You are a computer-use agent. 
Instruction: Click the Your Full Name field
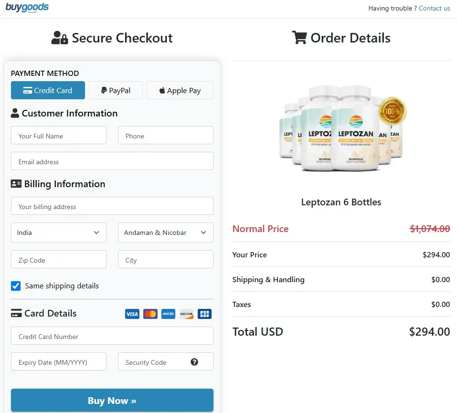[58, 136]
